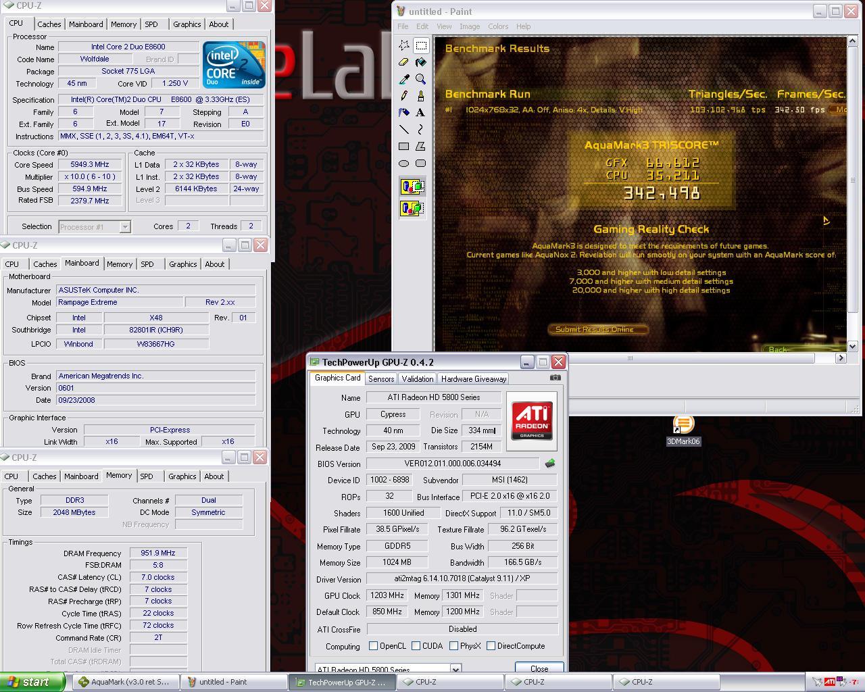Click the Close button in GPU-Z

point(539,668)
